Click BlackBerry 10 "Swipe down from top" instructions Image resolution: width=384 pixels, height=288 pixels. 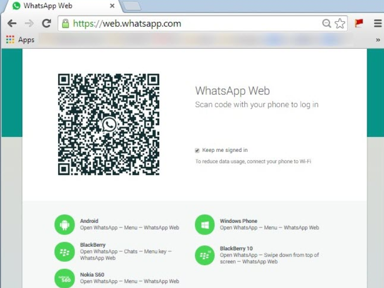[x=269, y=258]
